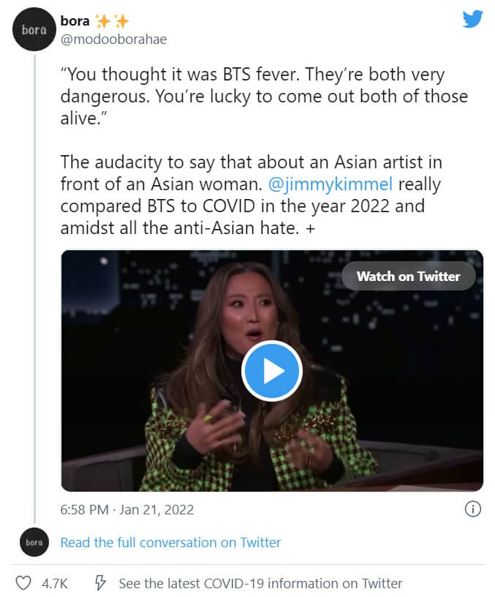This screenshot has width=495, height=597.
Task: Open the 6:58 PM Jan 21, 2022 timestamp
Action: point(126,508)
